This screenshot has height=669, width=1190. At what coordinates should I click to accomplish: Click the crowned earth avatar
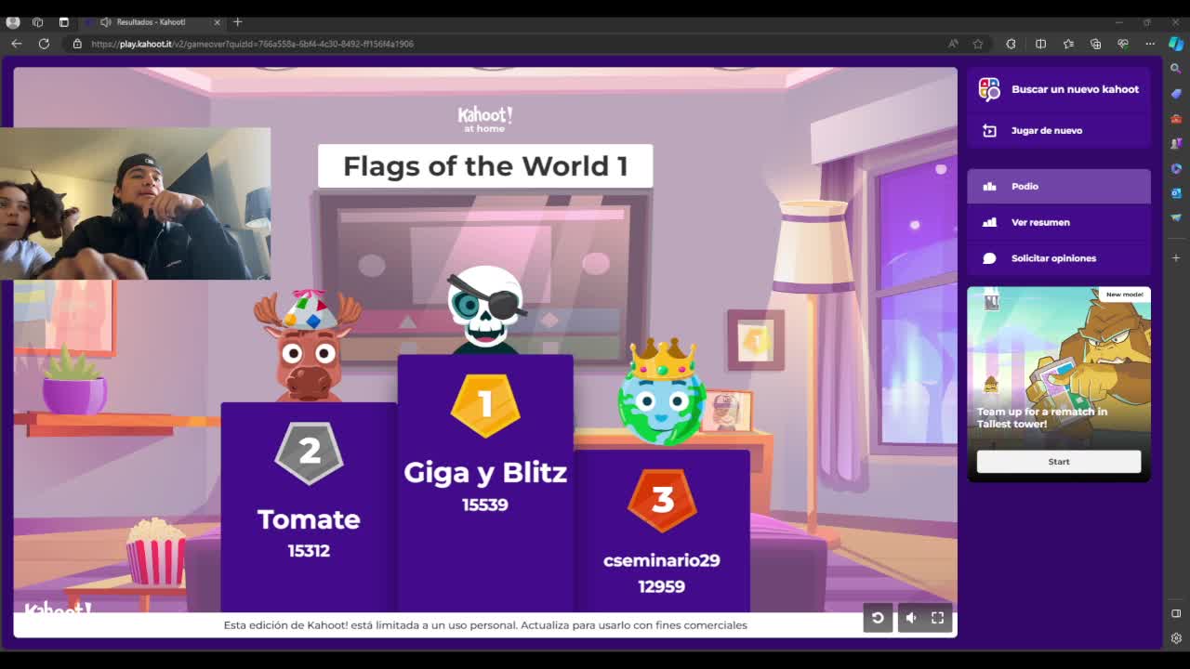click(662, 393)
